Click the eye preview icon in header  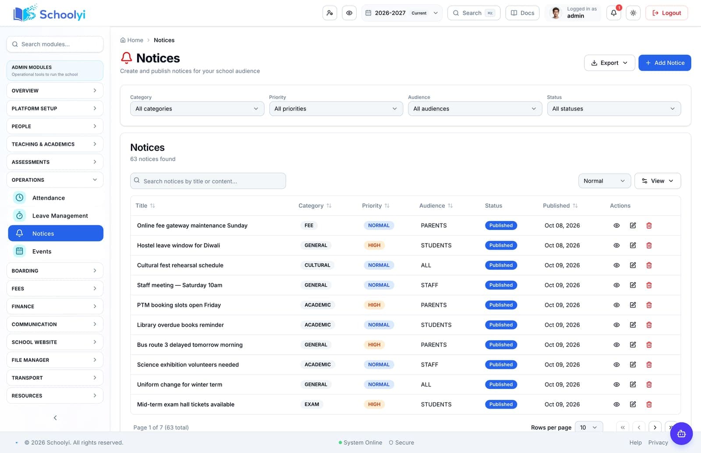click(x=349, y=13)
